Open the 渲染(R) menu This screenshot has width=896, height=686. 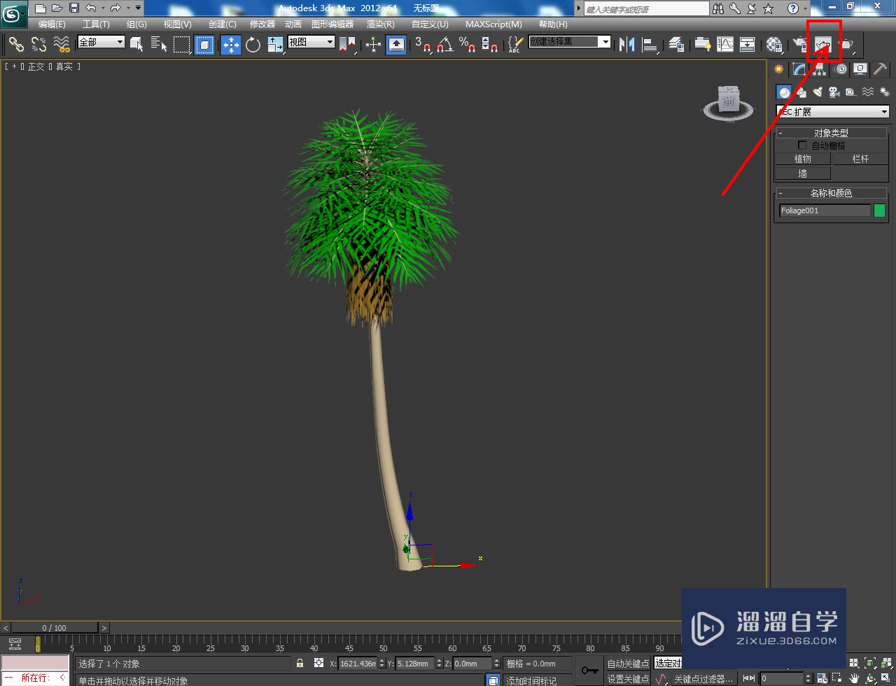click(381, 24)
